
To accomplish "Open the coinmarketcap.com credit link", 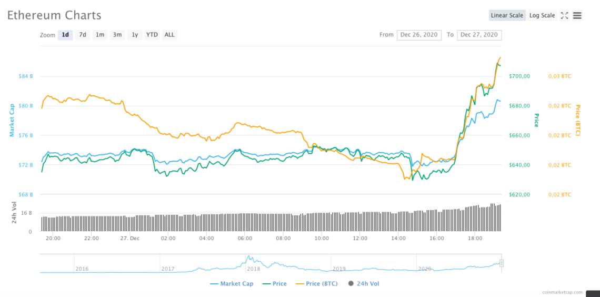I will pyautogui.click(x=563, y=292).
